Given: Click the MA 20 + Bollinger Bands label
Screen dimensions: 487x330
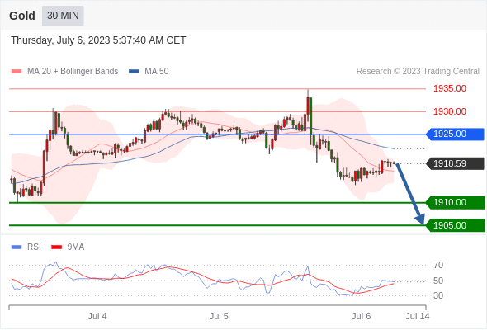Looking at the screenshot, I should pos(73,72).
